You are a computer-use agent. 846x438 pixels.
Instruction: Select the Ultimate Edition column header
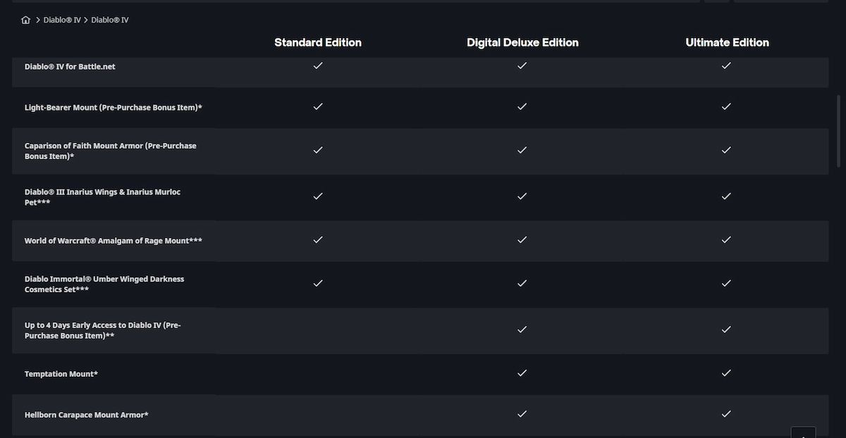click(727, 42)
